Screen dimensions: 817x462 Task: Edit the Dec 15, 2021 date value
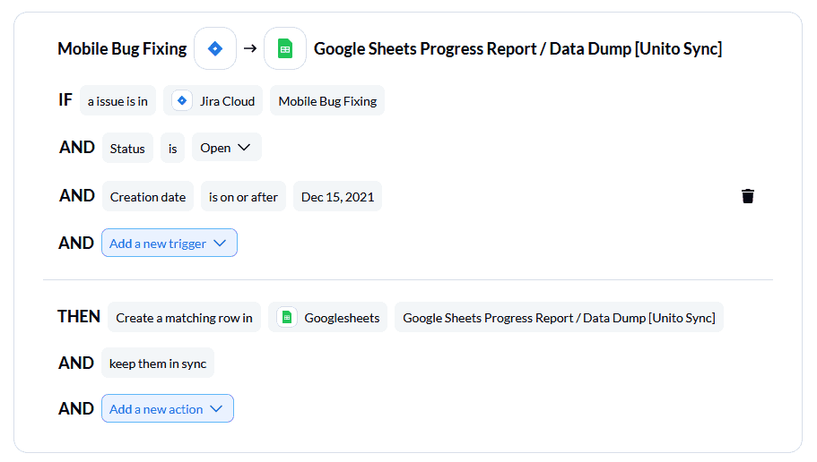coord(337,197)
